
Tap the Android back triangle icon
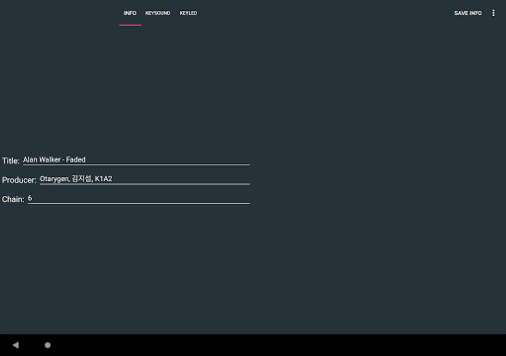(16, 345)
